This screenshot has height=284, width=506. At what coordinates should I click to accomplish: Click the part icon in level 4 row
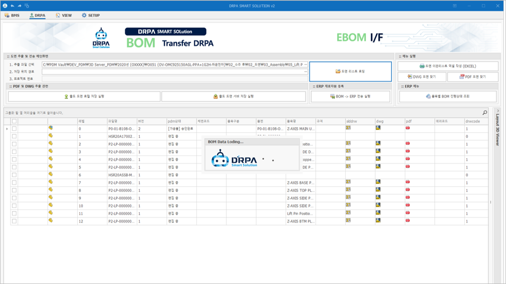tap(51, 158)
